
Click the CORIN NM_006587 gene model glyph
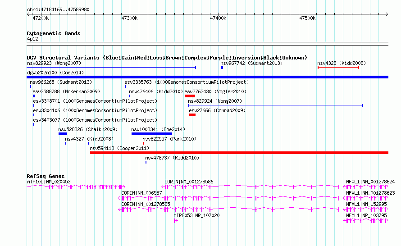click(x=229, y=198)
